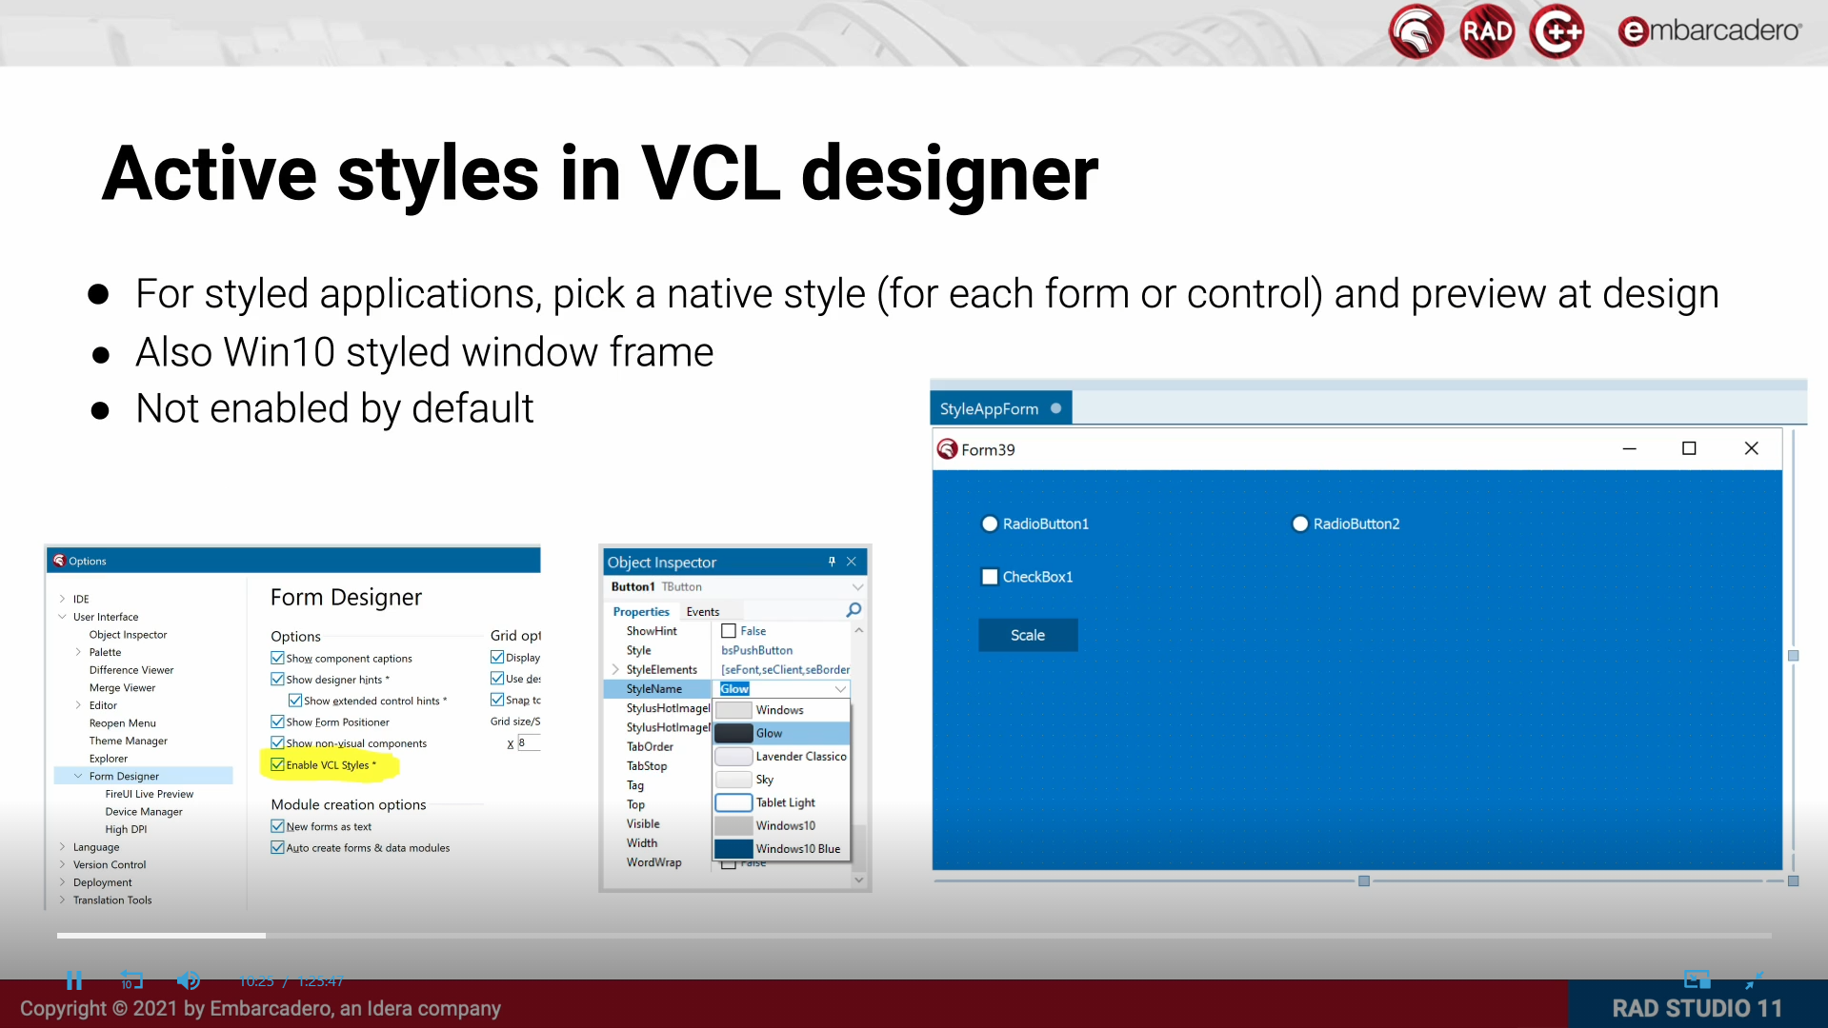Click the red RAD logo
The image size is (1828, 1028).
pyautogui.click(x=1487, y=32)
